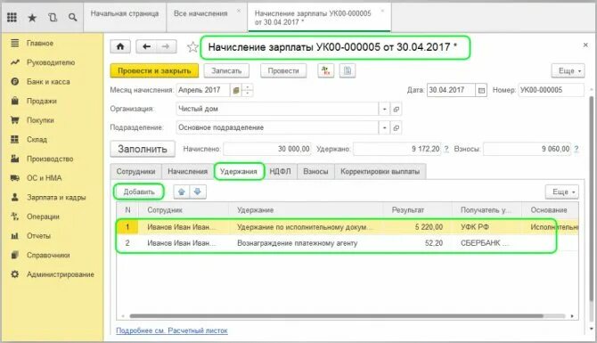Navigate back with left arrow
This screenshot has height=343, width=597.
pos(146,47)
